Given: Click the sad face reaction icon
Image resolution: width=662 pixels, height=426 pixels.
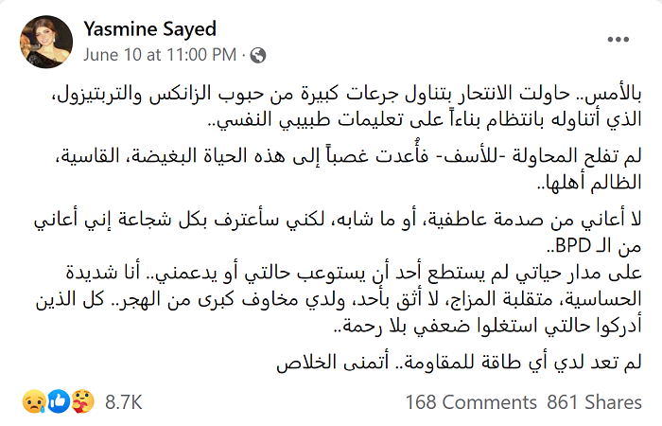Looking at the screenshot, I should (34, 401).
